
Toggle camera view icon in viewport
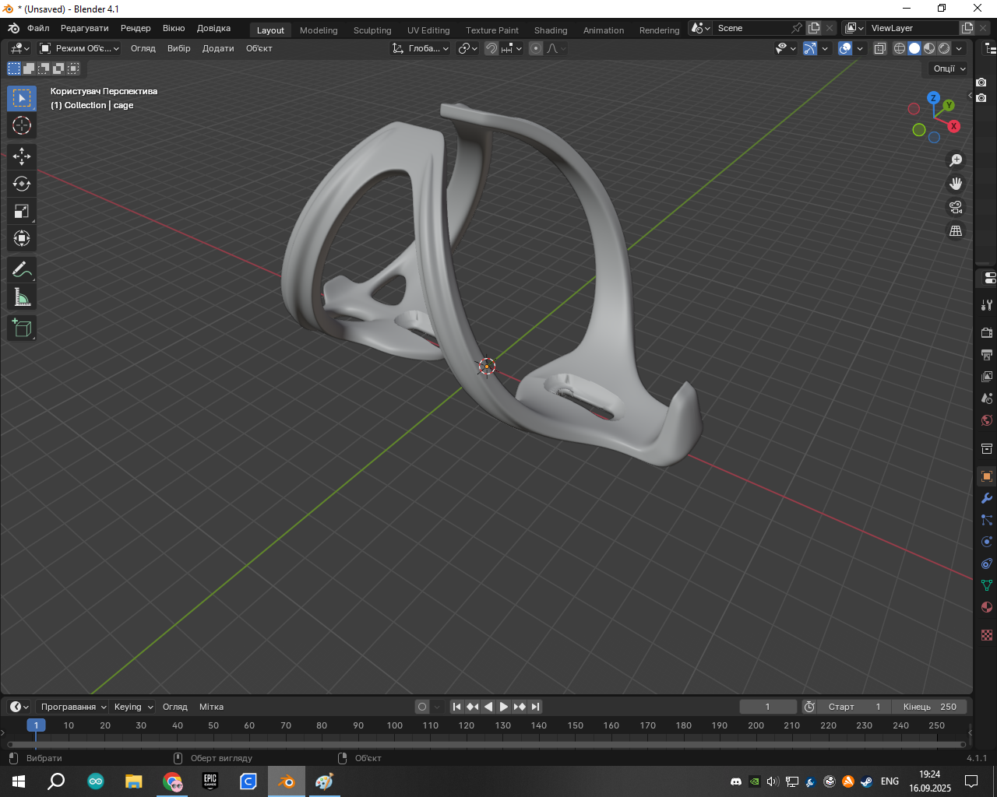[x=956, y=207]
